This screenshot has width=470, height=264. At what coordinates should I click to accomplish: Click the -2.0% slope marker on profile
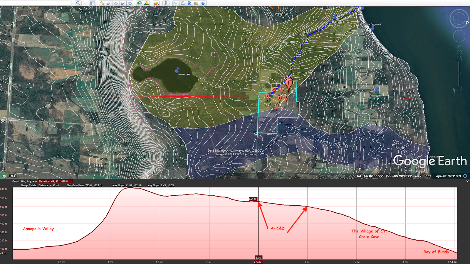(x=258, y=258)
